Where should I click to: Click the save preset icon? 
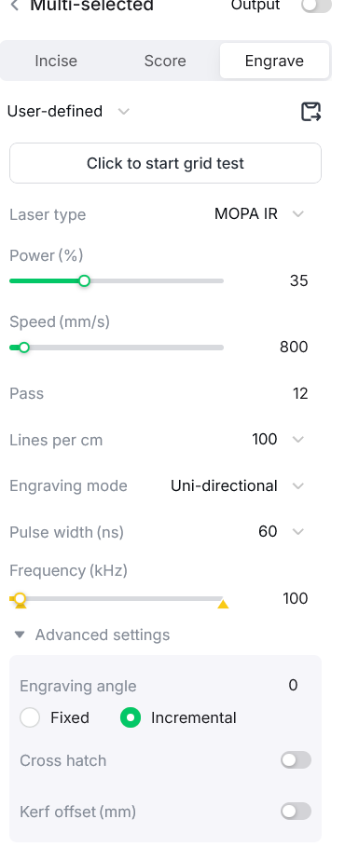[x=311, y=111]
